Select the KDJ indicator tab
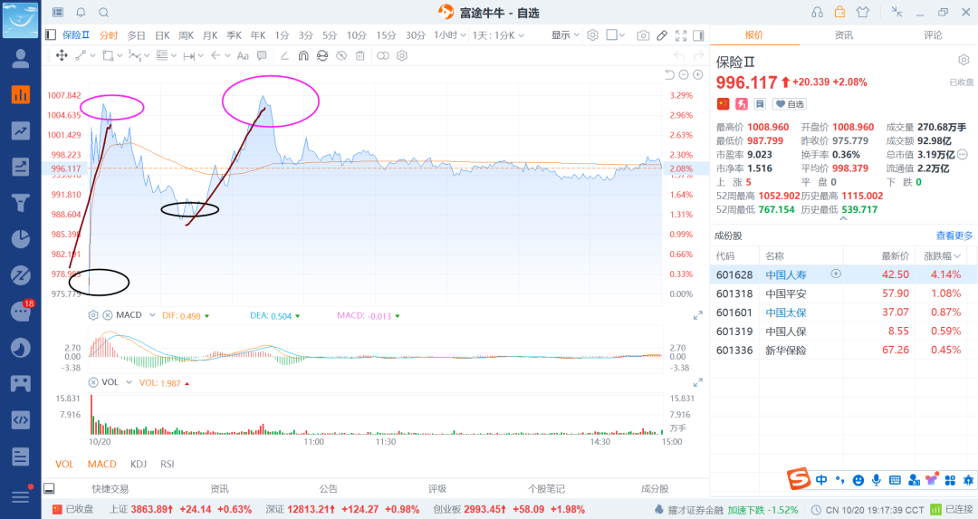Viewport: 978px width, 519px height. pos(139,464)
